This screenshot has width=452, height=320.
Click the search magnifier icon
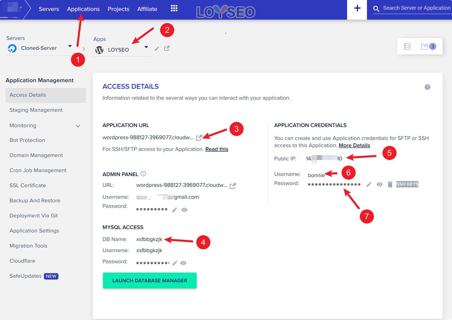click(x=376, y=9)
